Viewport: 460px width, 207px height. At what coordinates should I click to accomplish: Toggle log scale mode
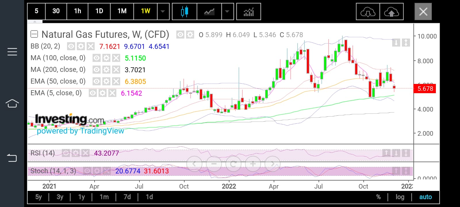point(400,197)
